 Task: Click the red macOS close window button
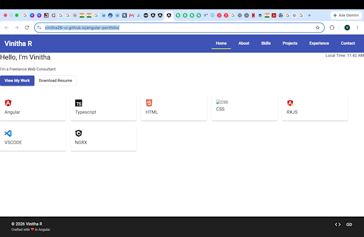point(5,16)
